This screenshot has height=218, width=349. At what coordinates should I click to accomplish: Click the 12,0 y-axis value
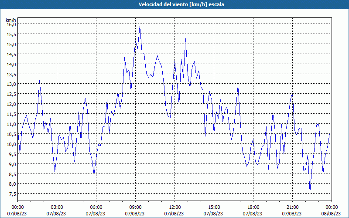(x=11, y=104)
